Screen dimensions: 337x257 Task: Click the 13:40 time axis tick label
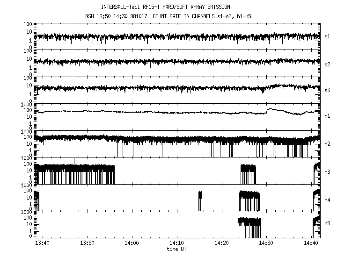[x=43, y=243]
